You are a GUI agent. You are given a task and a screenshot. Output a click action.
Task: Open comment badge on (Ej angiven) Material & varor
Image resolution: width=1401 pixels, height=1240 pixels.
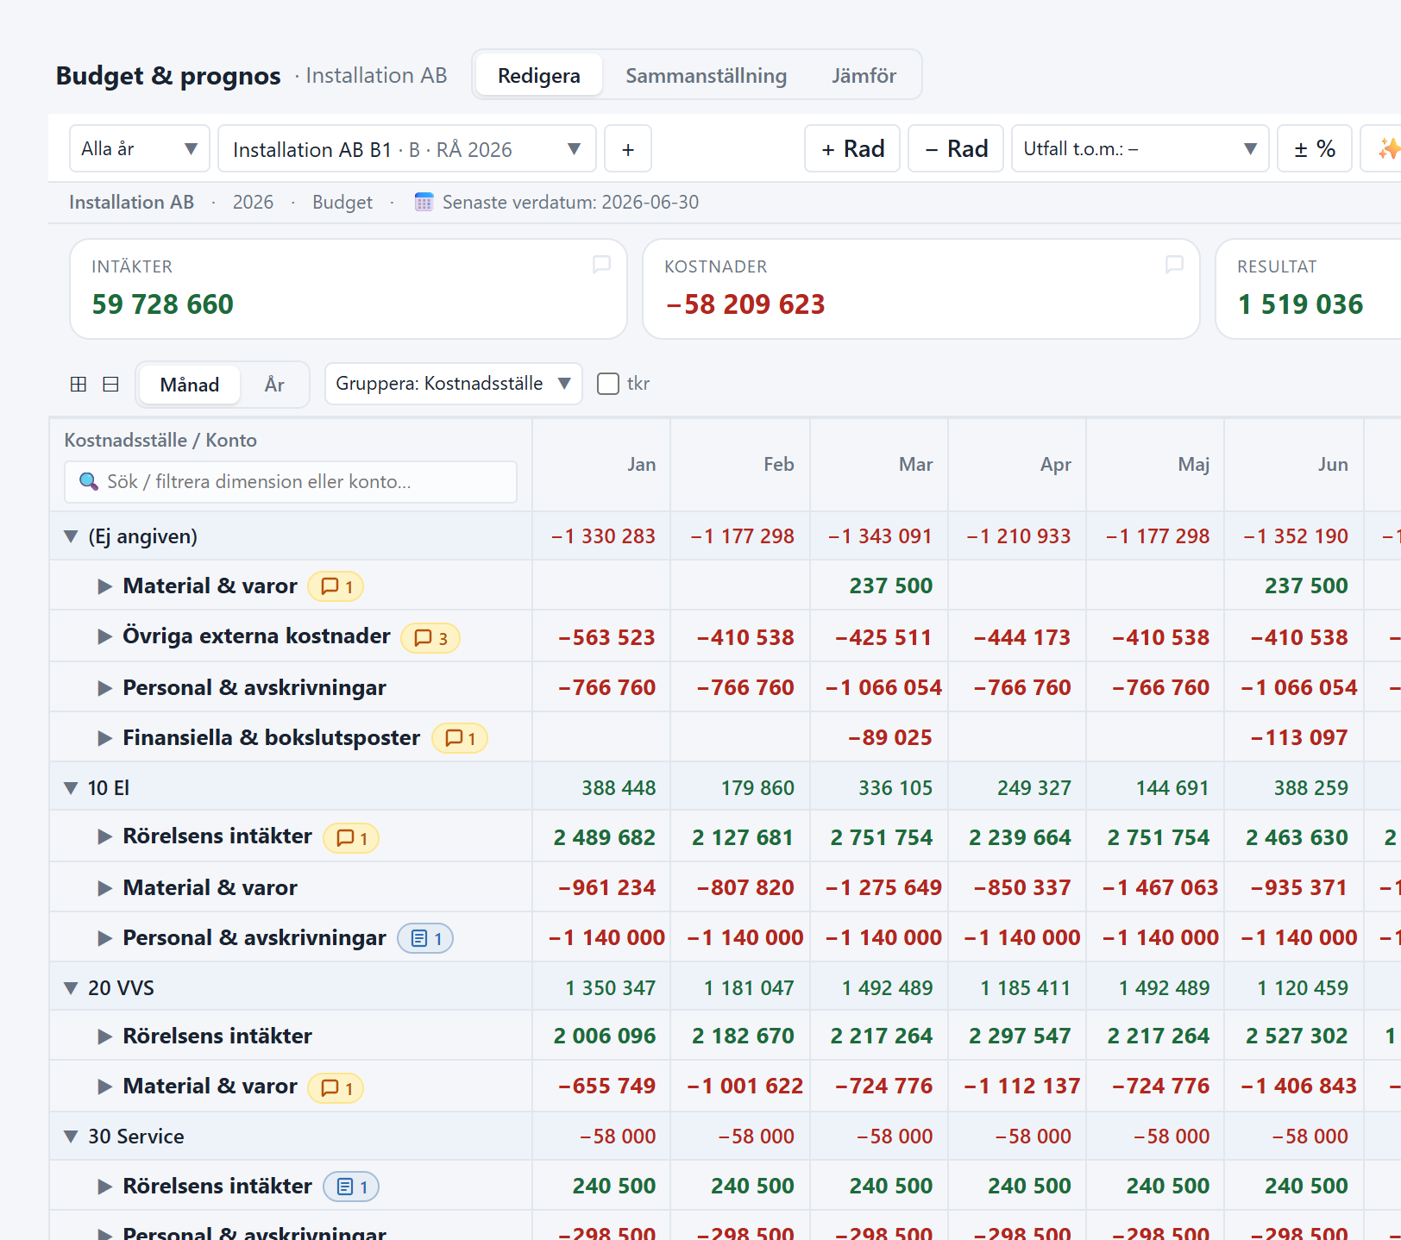(336, 586)
